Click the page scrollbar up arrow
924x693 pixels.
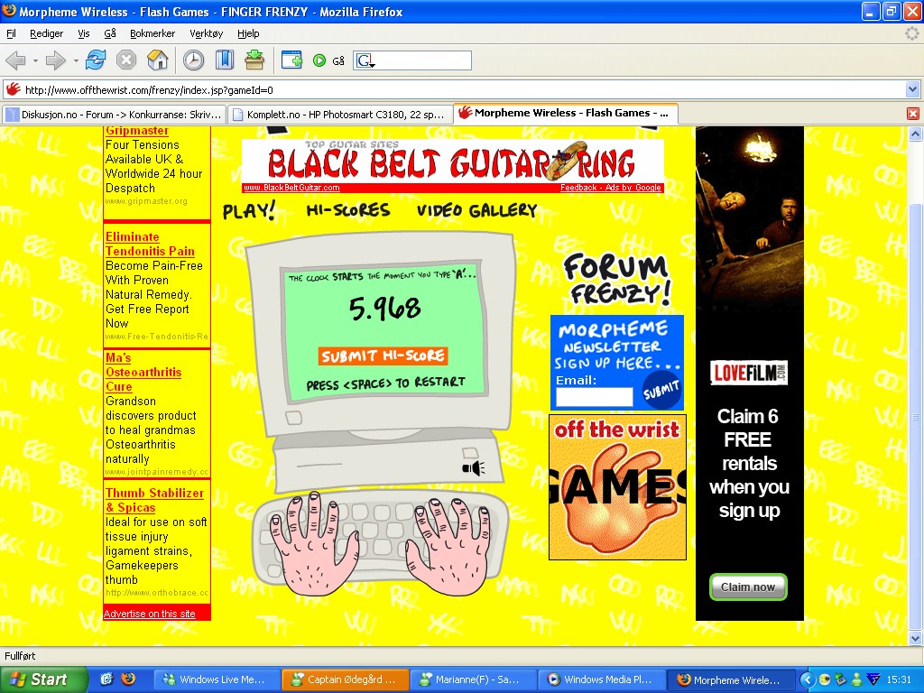coord(915,134)
